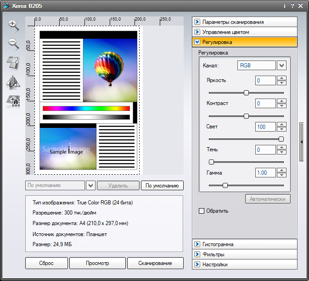Screen dimensions: 309x281
Task: Click the auto-select scan area icon
Action: point(13,101)
